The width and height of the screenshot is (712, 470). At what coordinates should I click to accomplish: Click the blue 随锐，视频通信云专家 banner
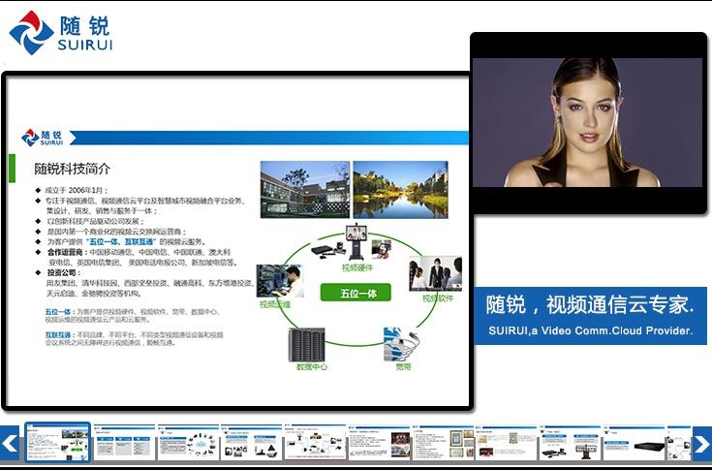coord(590,315)
